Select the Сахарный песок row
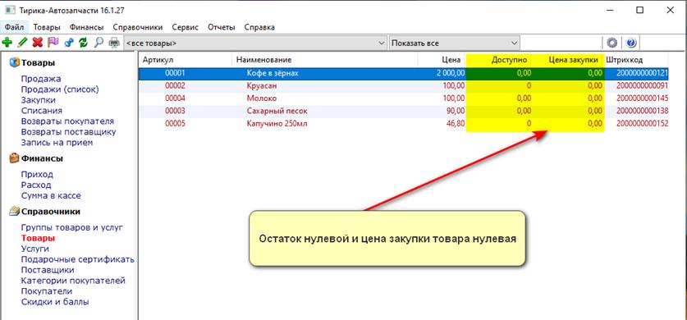The height and width of the screenshot is (320, 687). (404, 112)
